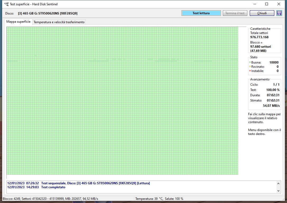
Task: Click the save floppy disk icon
Action: 279,13
